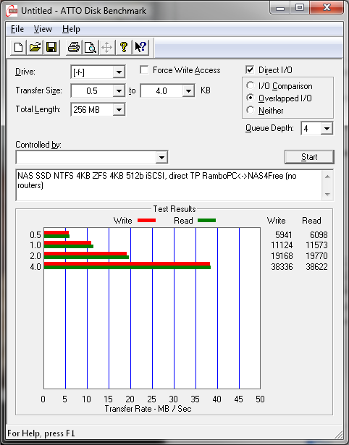Click write value 19168
This screenshot has height=445, width=349.
[282, 255]
